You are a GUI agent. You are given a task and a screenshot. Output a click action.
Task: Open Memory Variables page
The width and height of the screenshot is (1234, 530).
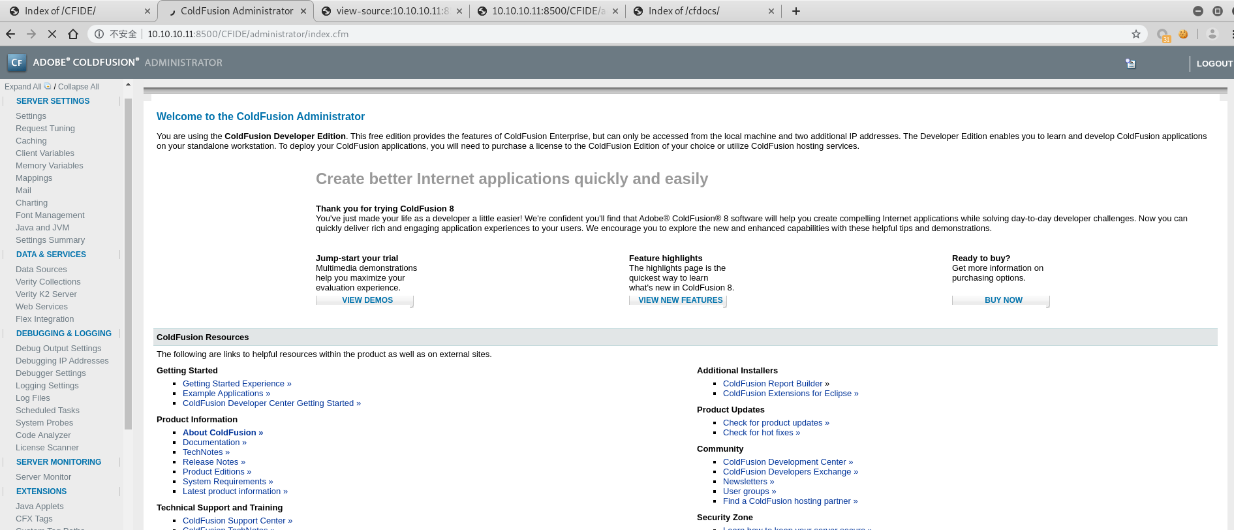tap(50, 166)
